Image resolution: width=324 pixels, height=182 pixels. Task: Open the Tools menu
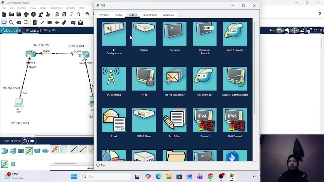[x=43, y=8]
